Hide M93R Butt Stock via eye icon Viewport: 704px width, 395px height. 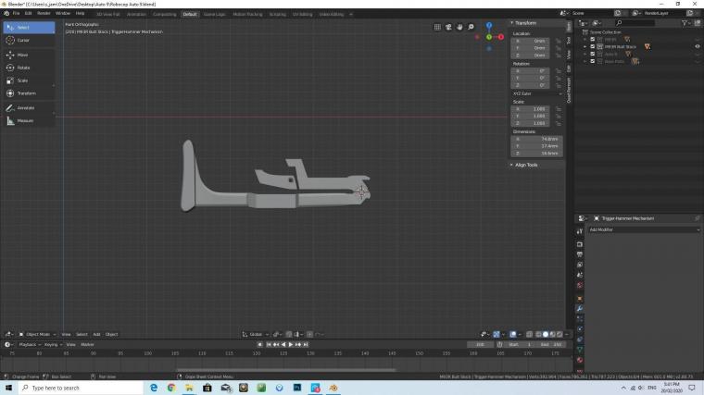698,46
